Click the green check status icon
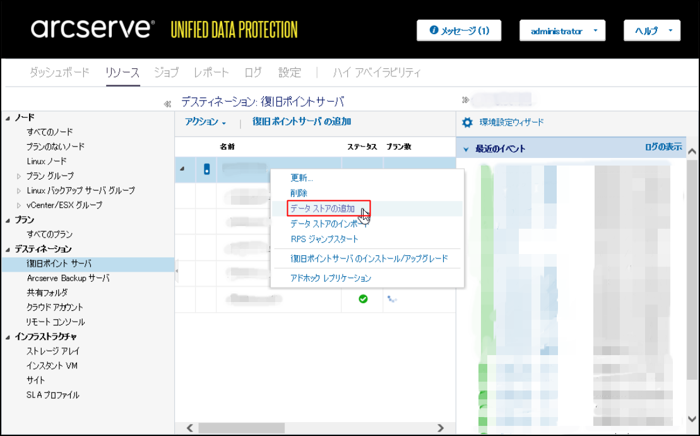The height and width of the screenshot is (436, 700). [x=363, y=299]
